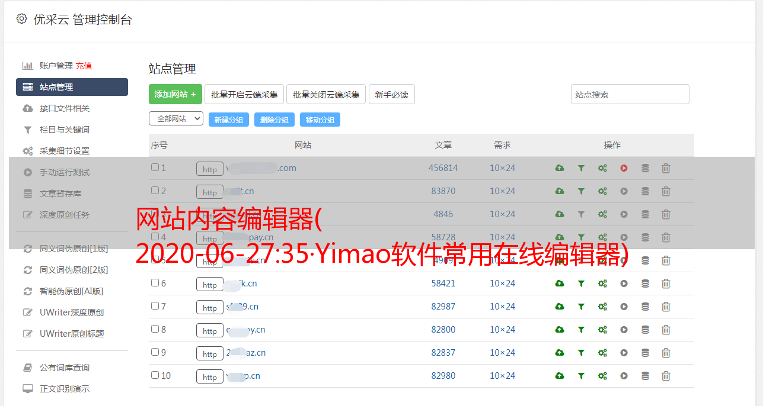Viewport: 763px width, 406px height.
Task: Open 账户管理 in the sidebar
Action: tap(56, 66)
